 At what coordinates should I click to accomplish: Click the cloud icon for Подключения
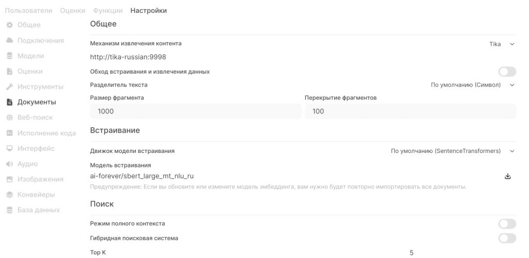tap(9, 40)
